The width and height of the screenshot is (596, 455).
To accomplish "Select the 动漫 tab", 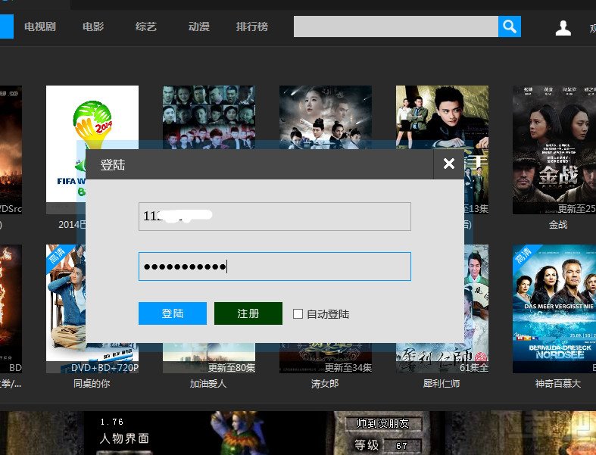I will (199, 26).
